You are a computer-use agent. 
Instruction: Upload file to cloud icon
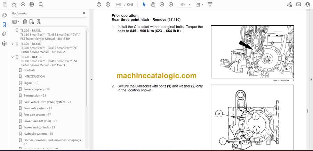[23, 5]
